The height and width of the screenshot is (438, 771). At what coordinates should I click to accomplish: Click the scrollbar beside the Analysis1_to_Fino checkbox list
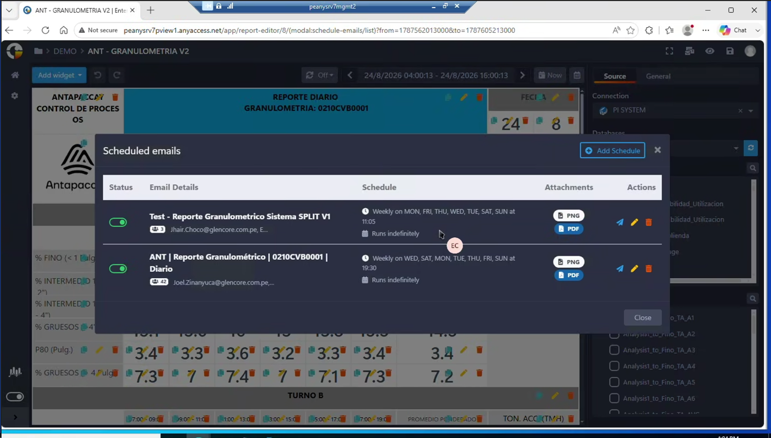(753, 361)
